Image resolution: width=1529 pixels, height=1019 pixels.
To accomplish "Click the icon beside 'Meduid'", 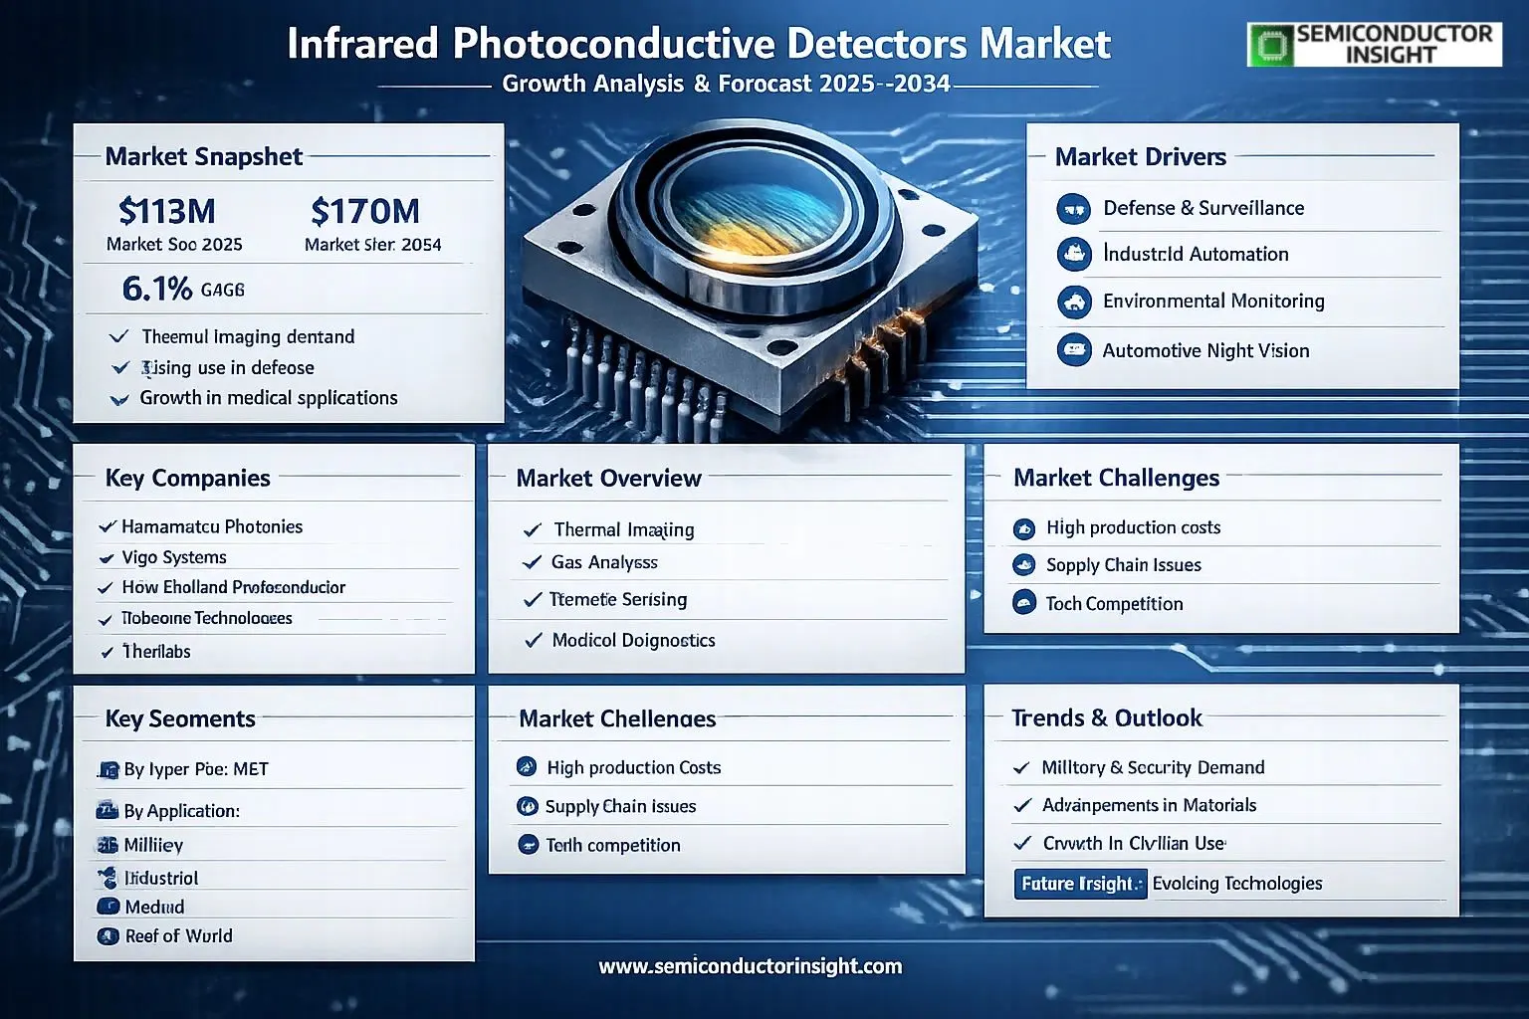I will [108, 907].
